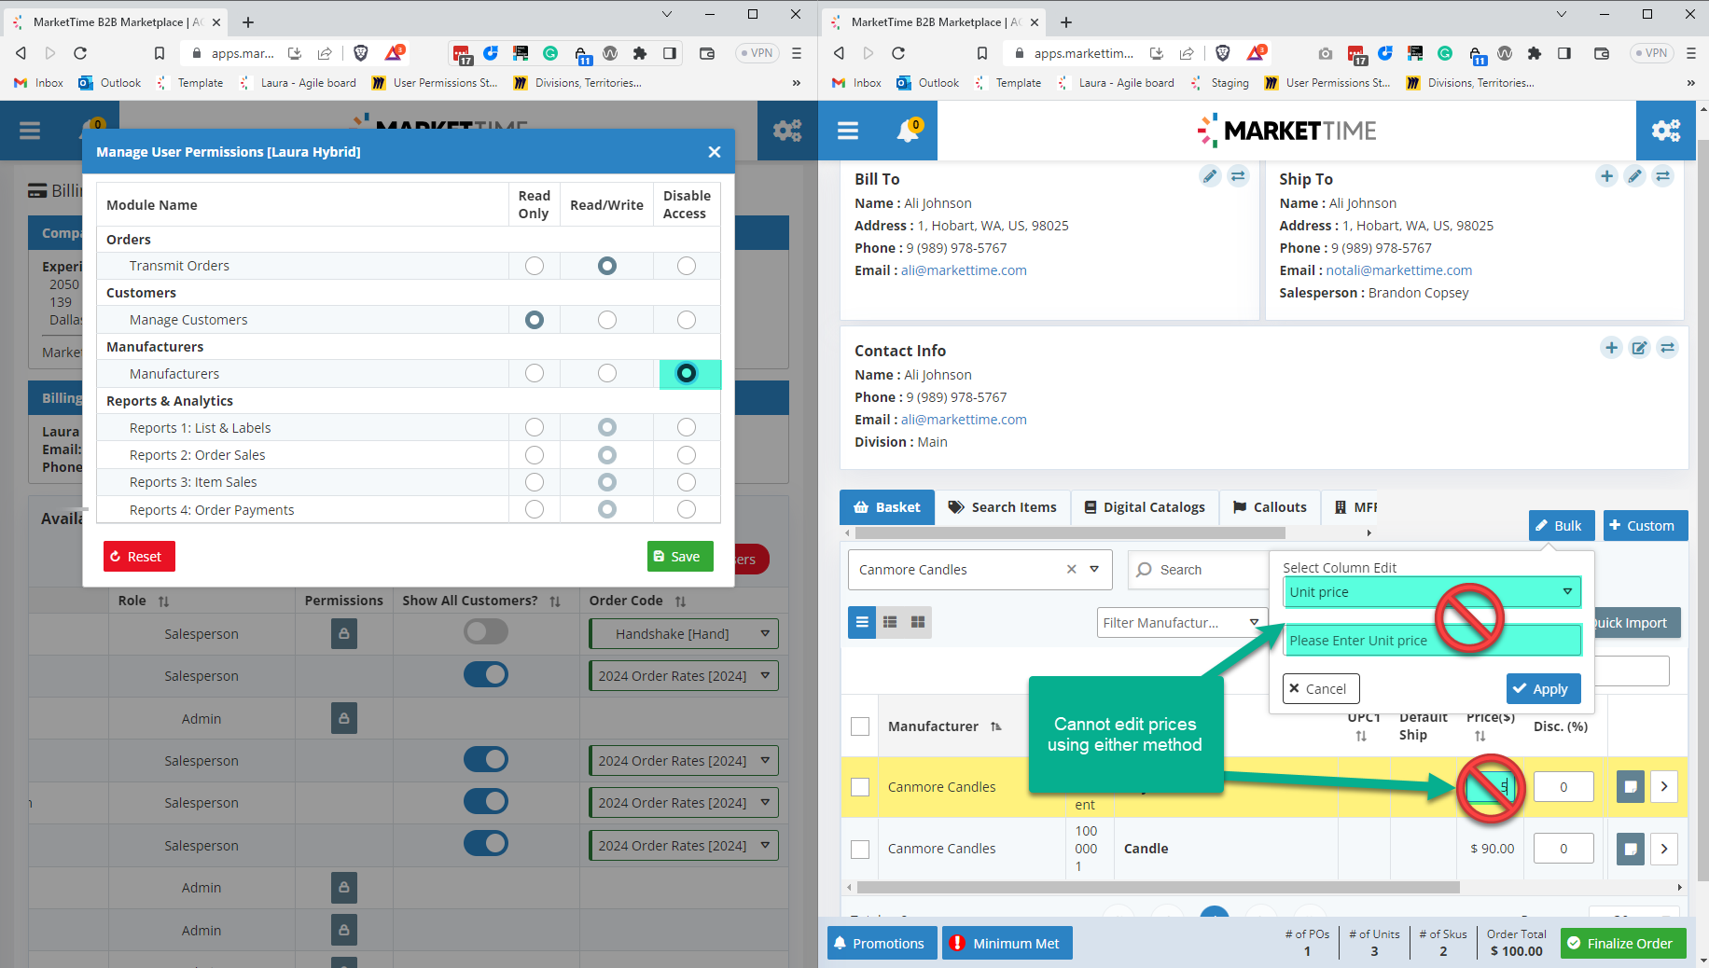Open the settings gears in right window
This screenshot has width=1709, height=968.
pyautogui.click(x=1665, y=131)
